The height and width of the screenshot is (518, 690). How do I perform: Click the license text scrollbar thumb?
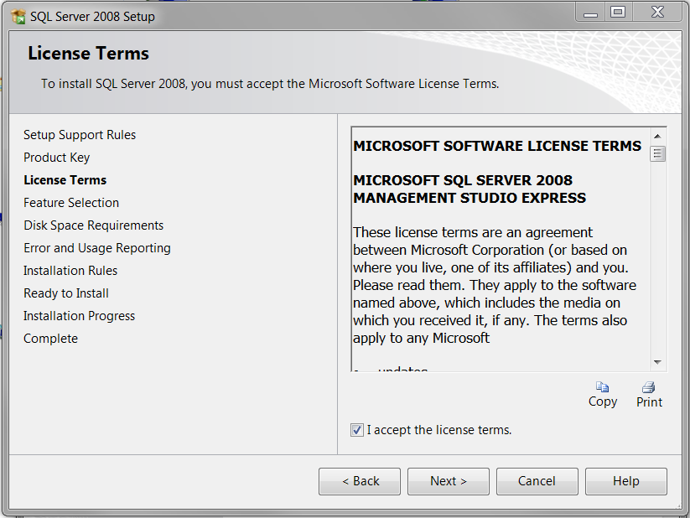[658, 153]
